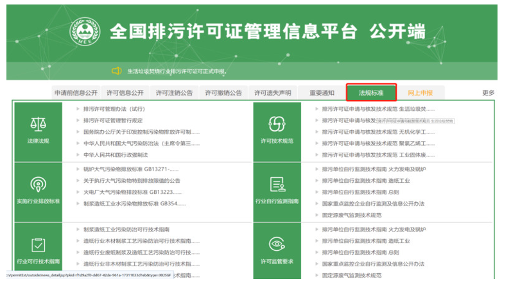Viewport: 511px width, 288px height.
Task: Open 制浆造纸工业污染防治可行技术指南 link
Action: point(126,229)
